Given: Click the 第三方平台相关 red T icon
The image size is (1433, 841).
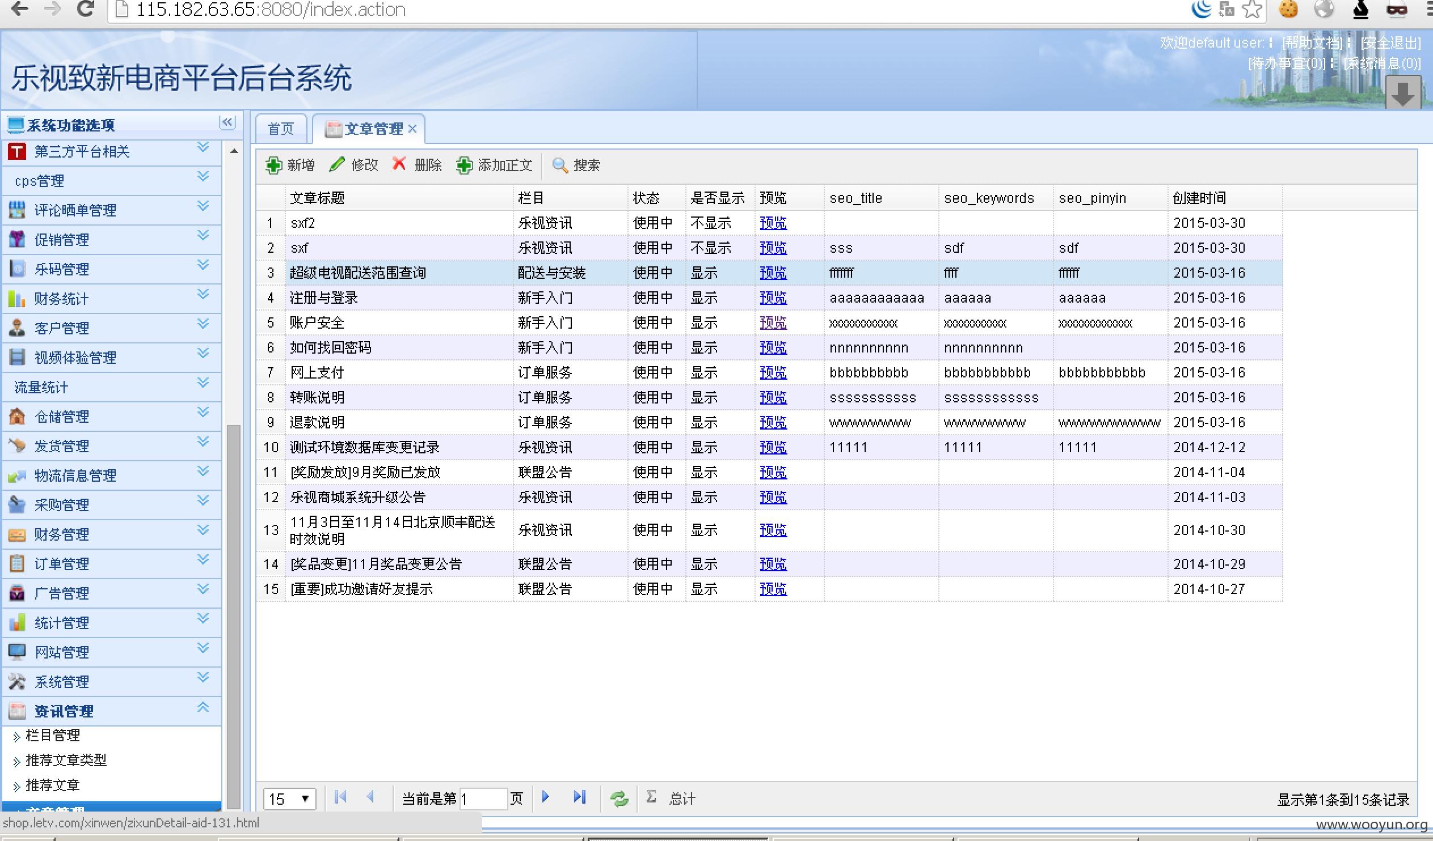Looking at the screenshot, I should point(17,151).
